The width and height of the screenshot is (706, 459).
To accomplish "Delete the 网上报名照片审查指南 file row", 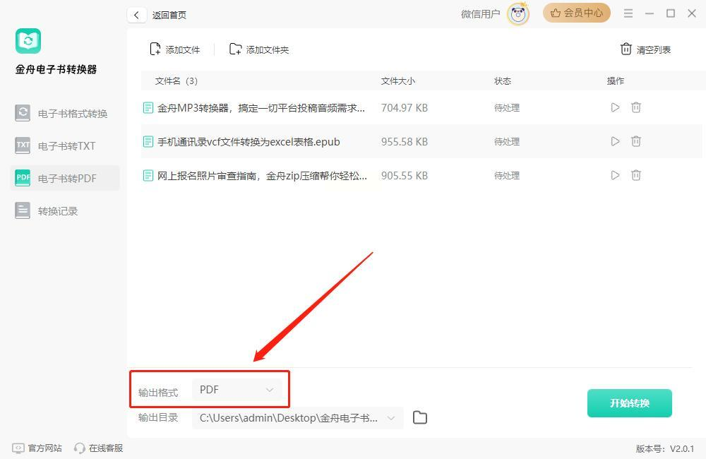I will click(636, 175).
